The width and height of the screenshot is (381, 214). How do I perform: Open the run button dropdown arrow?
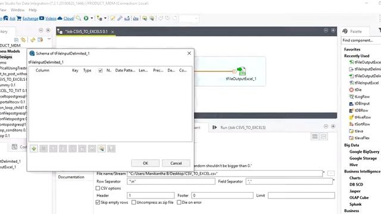click(x=92, y=18)
